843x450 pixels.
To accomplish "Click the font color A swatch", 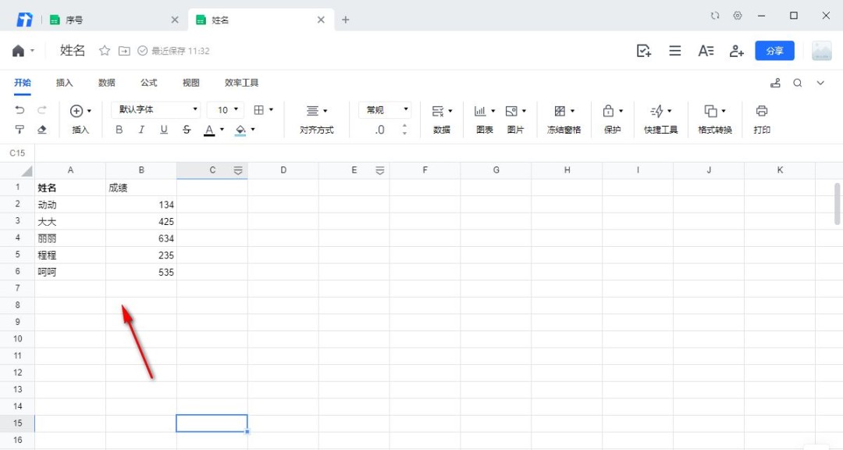I will [209, 130].
